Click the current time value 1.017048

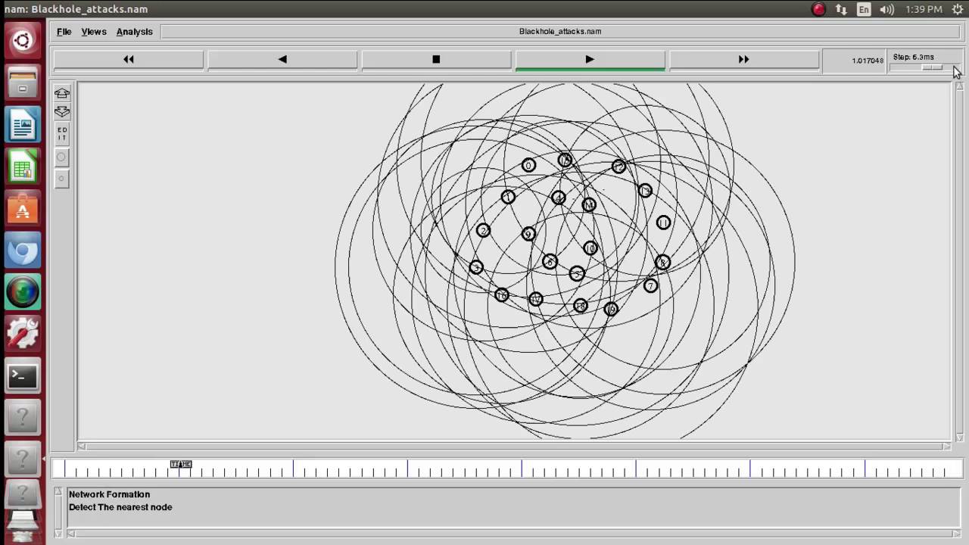[x=868, y=61]
